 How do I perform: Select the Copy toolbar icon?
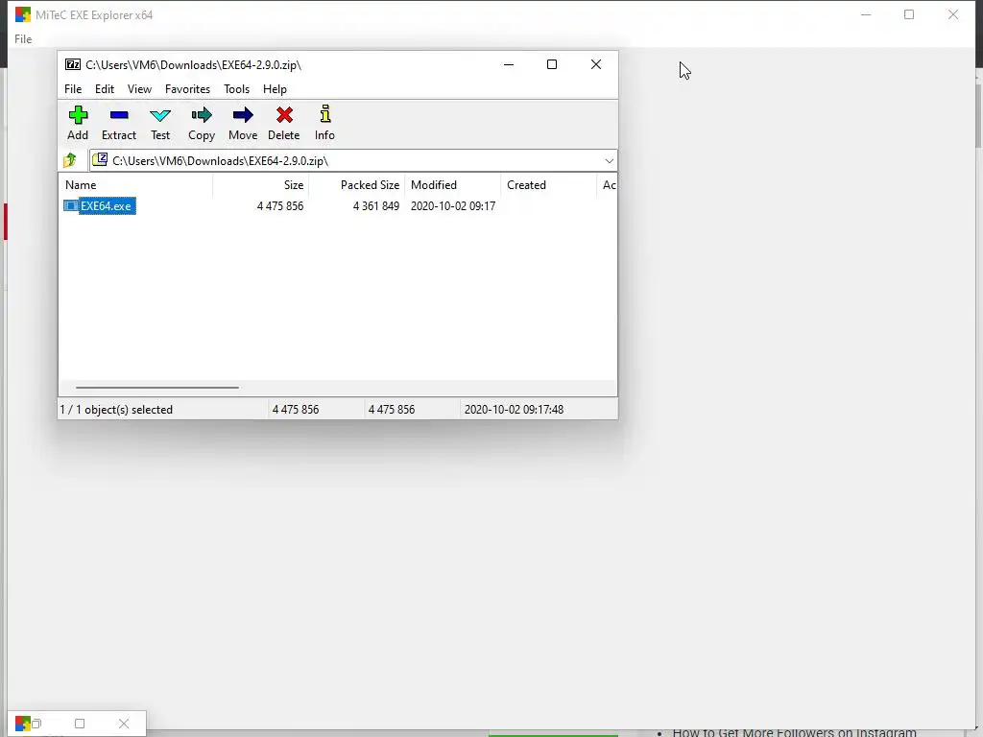202,124
